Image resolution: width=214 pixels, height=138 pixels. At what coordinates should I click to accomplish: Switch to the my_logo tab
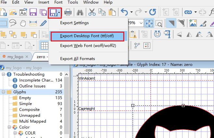15,56
